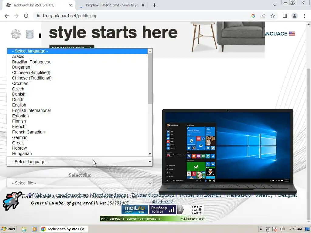
Task: Choose Hungarian language option
Action: [77, 154]
